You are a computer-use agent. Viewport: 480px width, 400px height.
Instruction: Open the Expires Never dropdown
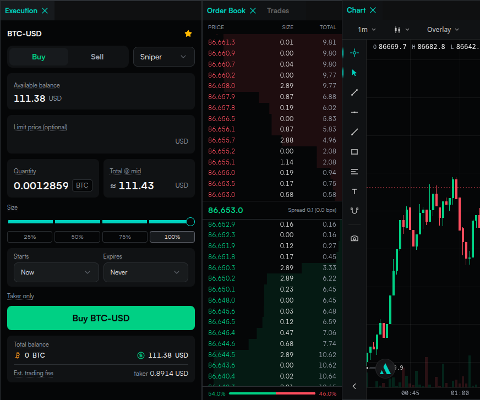pyautogui.click(x=146, y=272)
